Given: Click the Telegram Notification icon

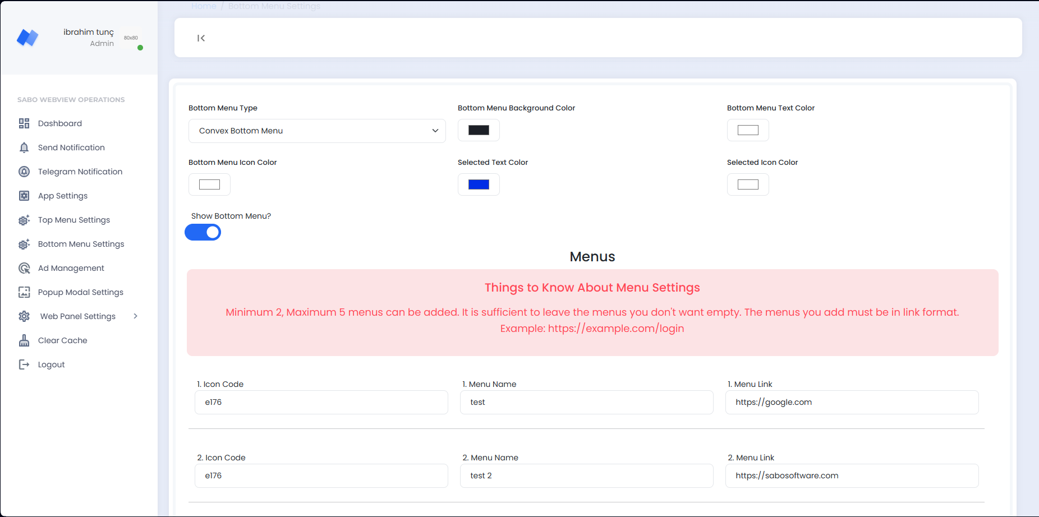Looking at the screenshot, I should tap(24, 171).
